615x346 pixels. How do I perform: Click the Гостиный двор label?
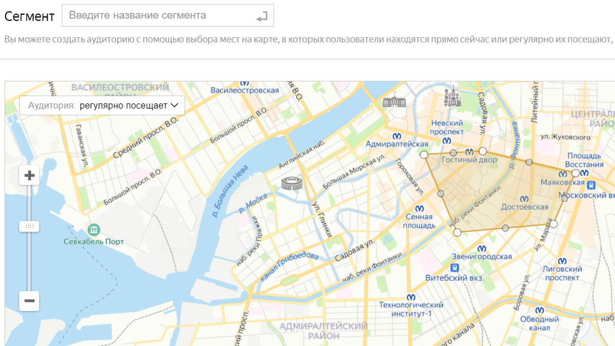(x=469, y=159)
